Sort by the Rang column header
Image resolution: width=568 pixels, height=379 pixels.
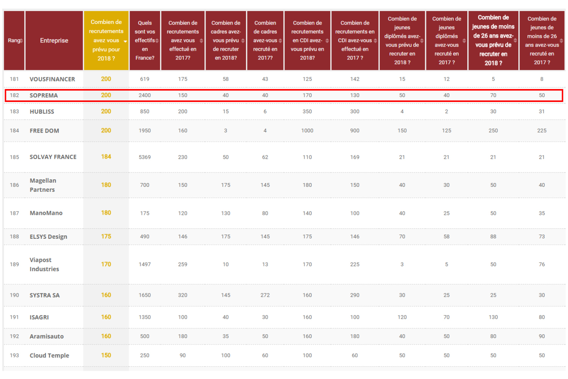click(x=14, y=41)
